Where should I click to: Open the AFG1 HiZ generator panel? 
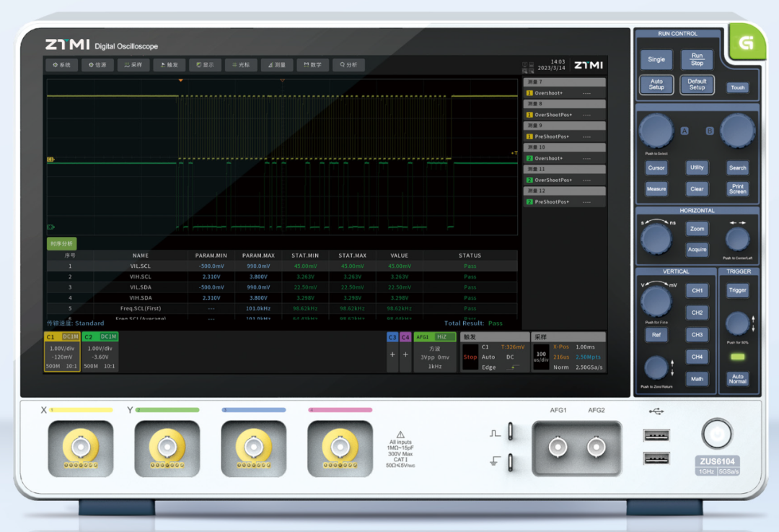[435, 351]
